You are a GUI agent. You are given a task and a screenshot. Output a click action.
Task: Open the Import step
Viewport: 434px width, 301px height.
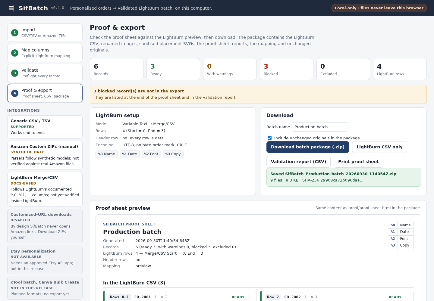(45, 33)
